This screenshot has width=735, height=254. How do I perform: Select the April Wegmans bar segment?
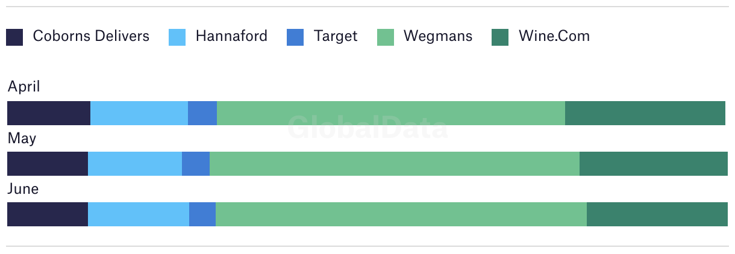click(391, 113)
